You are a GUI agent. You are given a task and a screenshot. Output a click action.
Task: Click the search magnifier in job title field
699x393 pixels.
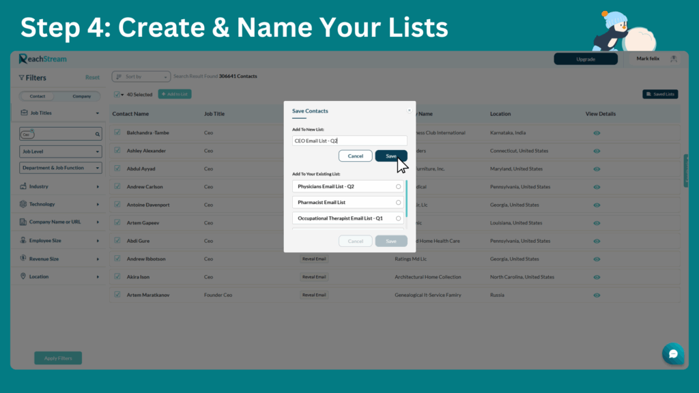(x=97, y=134)
